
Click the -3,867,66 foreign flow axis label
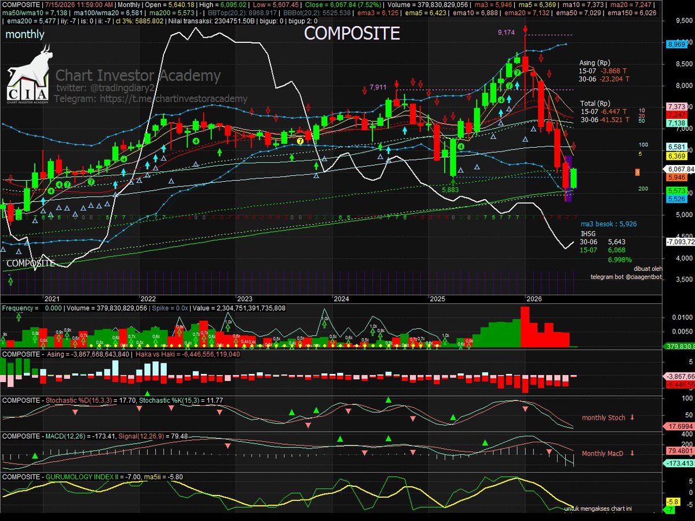click(x=678, y=376)
